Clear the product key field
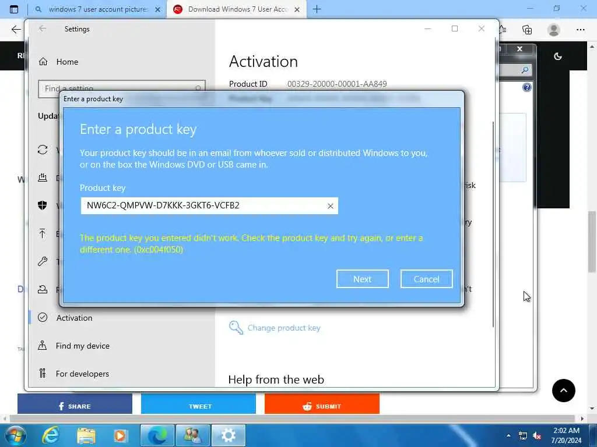 pyautogui.click(x=331, y=206)
